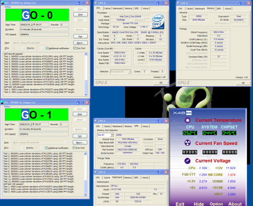Switch to Cache tab in top CPU-Z window
Screen dimensions: 253x206
click(107, 8)
